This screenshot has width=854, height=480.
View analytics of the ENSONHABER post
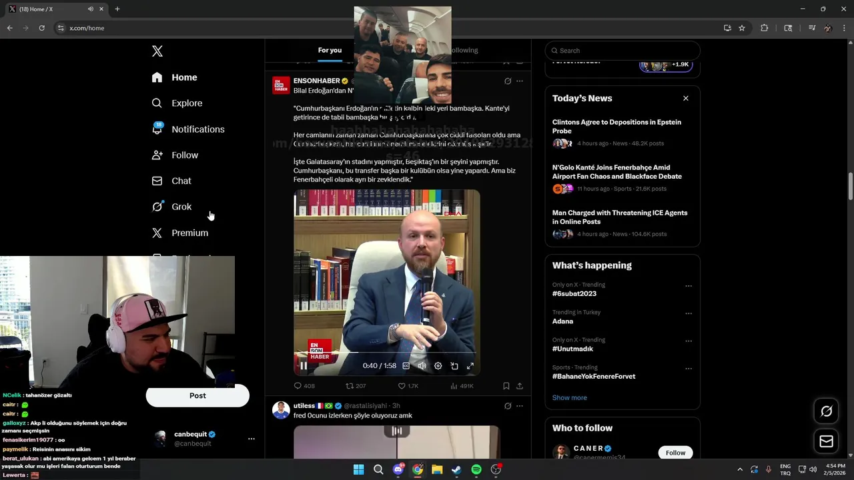point(462,385)
